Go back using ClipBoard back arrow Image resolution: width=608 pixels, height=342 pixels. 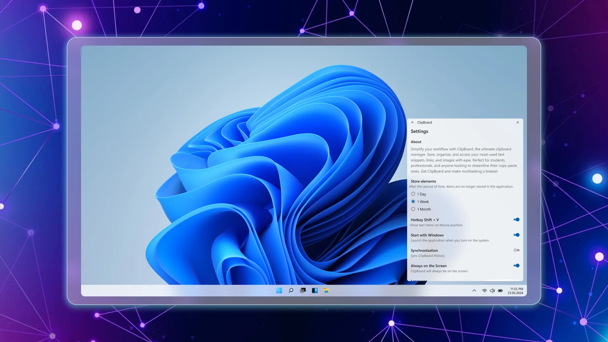click(x=413, y=122)
